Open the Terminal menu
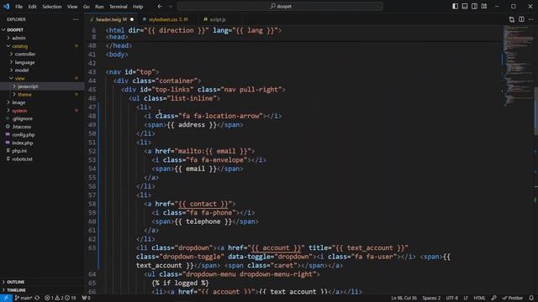This screenshot has height=302, width=538. [118, 7]
